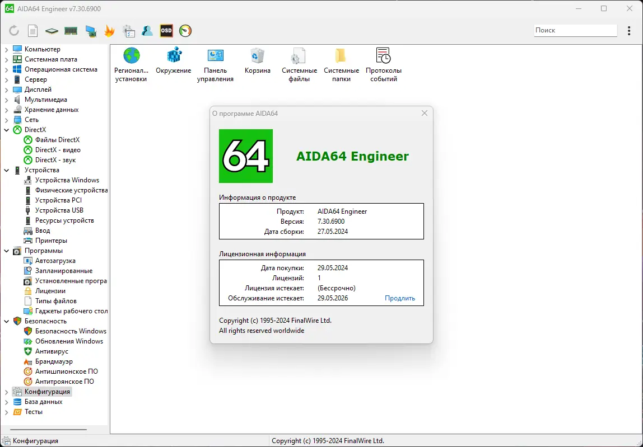Select Устройства PCI tree item
This screenshot has height=447, width=643.
click(58, 200)
